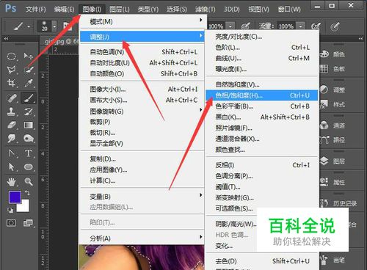Image resolution: width=367 pixels, height=270 pixels.
Task: Choose 色相/饱和度(H)... from submenu
Action: click(x=262, y=95)
